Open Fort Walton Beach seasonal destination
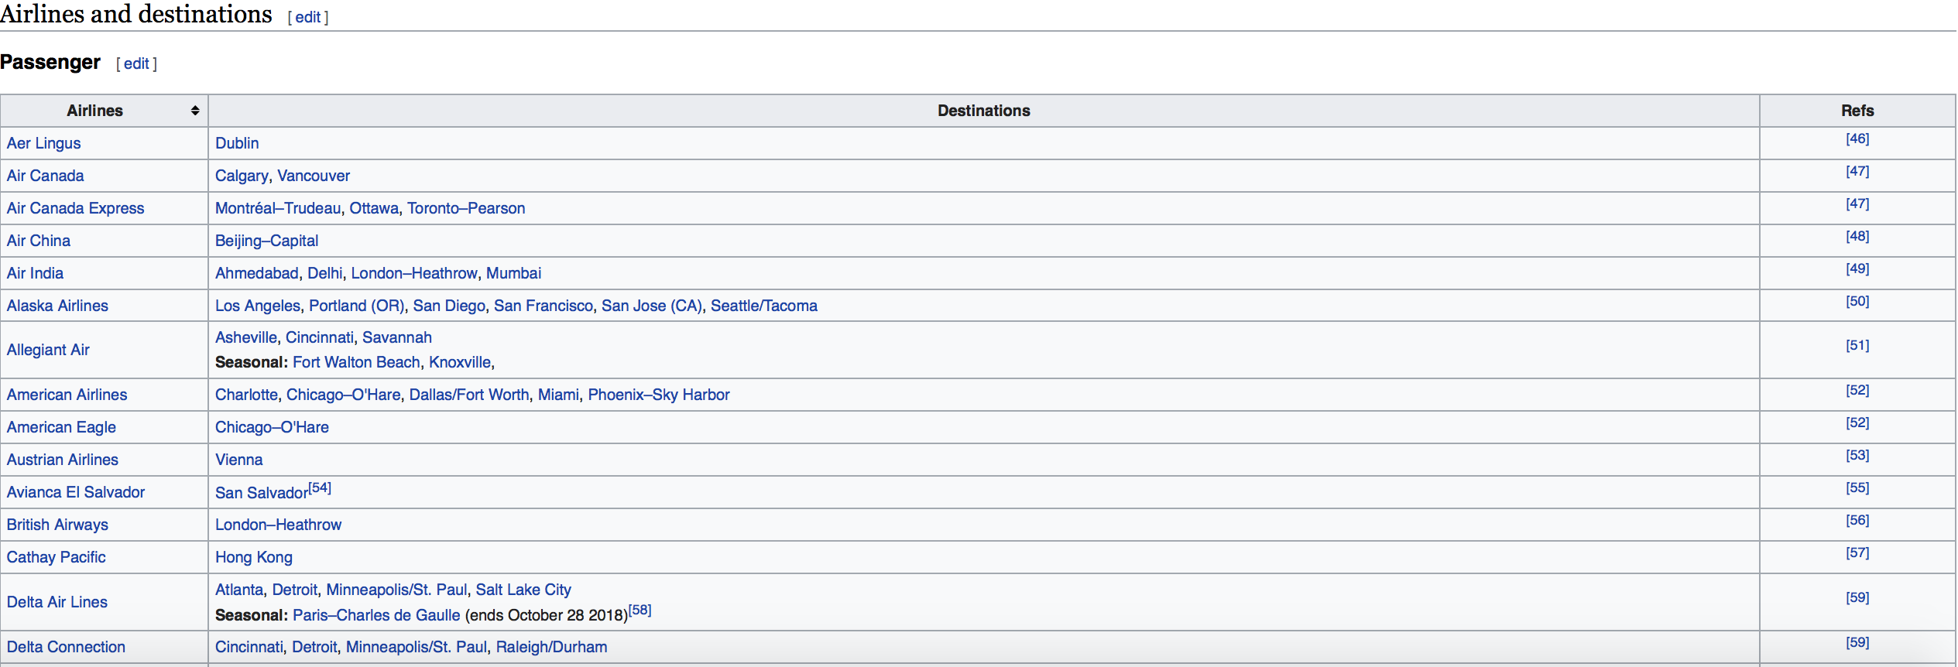This screenshot has height=667, width=1958. point(356,362)
